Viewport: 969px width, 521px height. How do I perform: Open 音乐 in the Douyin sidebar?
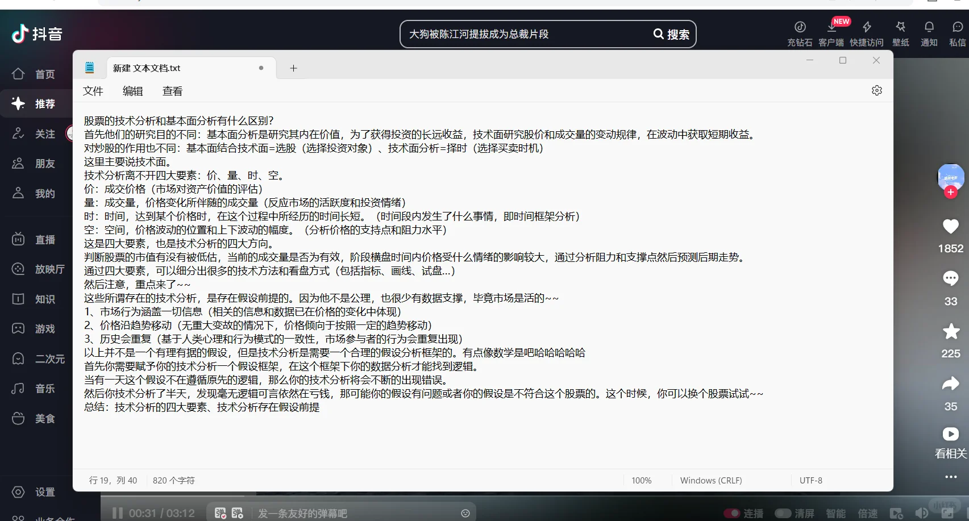pyautogui.click(x=34, y=389)
